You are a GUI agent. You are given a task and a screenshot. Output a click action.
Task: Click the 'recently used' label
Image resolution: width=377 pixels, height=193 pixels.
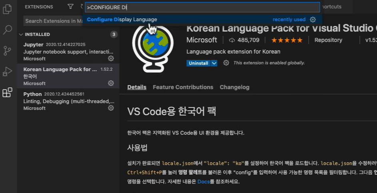pos(289,20)
